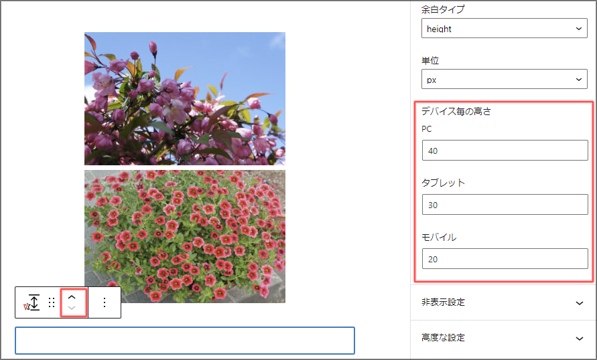This screenshot has height=360, width=597.
Task: Click the 余白タイプ label
Action: coord(442,10)
